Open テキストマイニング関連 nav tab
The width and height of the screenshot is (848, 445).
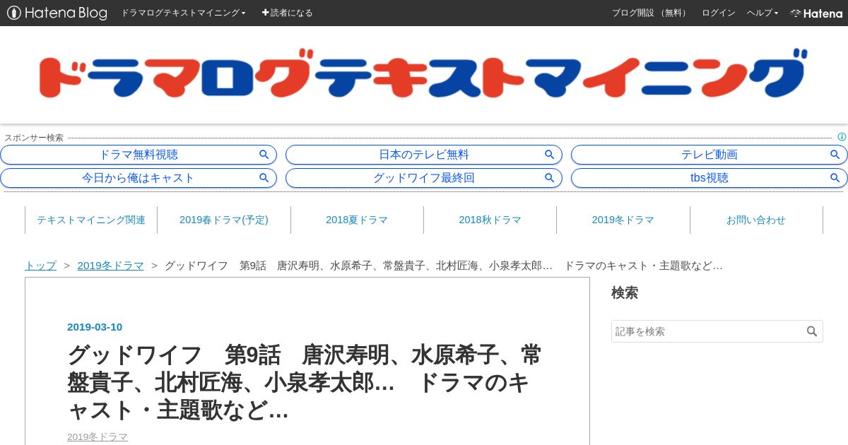pos(91,220)
